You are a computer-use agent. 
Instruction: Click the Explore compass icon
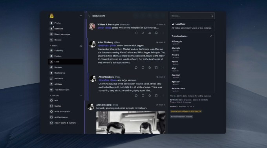pyautogui.click(x=51, y=56)
